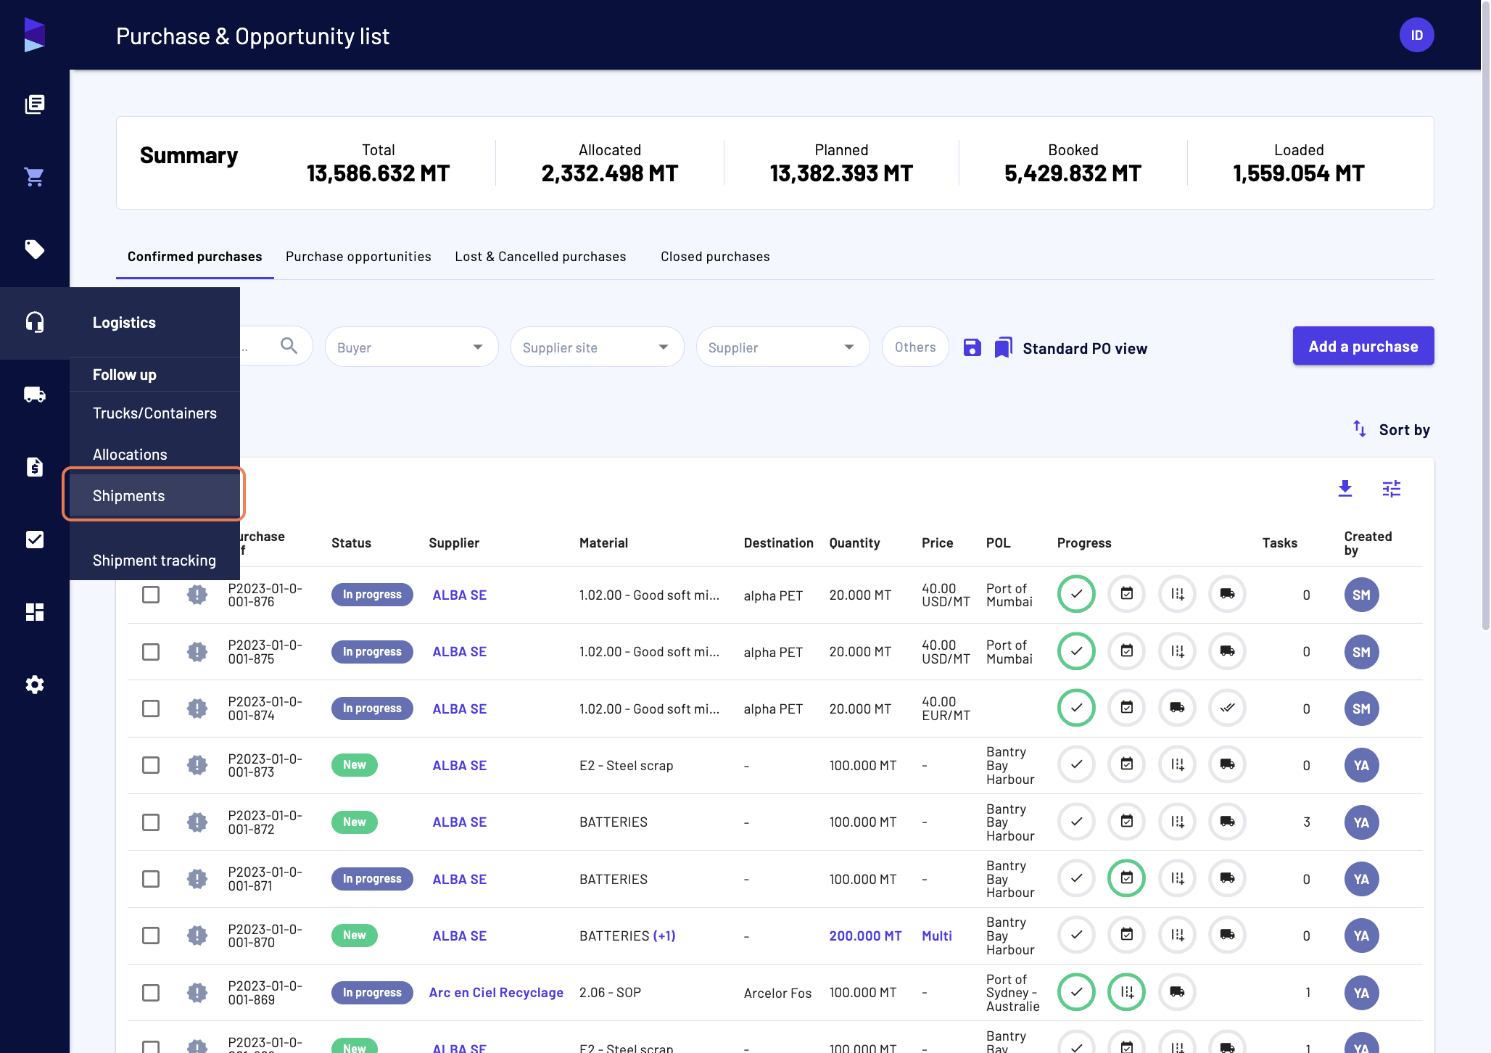Open the Sort by menu
This screenshot has width=1491, height=1053.
coord(1392,430)
